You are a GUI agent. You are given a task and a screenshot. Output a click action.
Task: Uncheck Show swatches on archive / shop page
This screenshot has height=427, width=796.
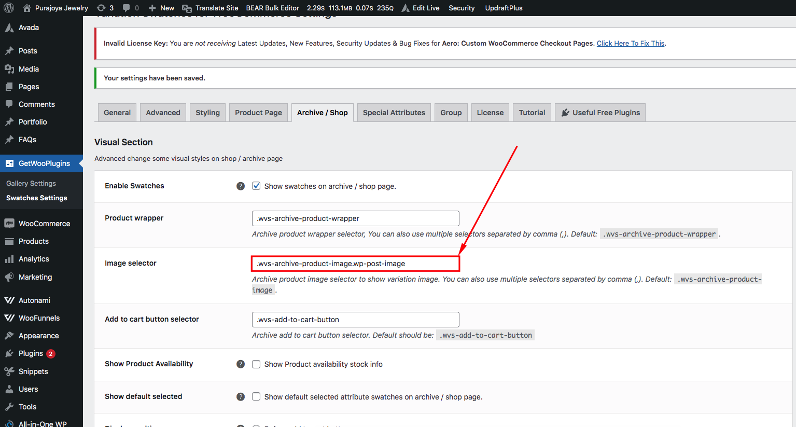coord(256,186)
